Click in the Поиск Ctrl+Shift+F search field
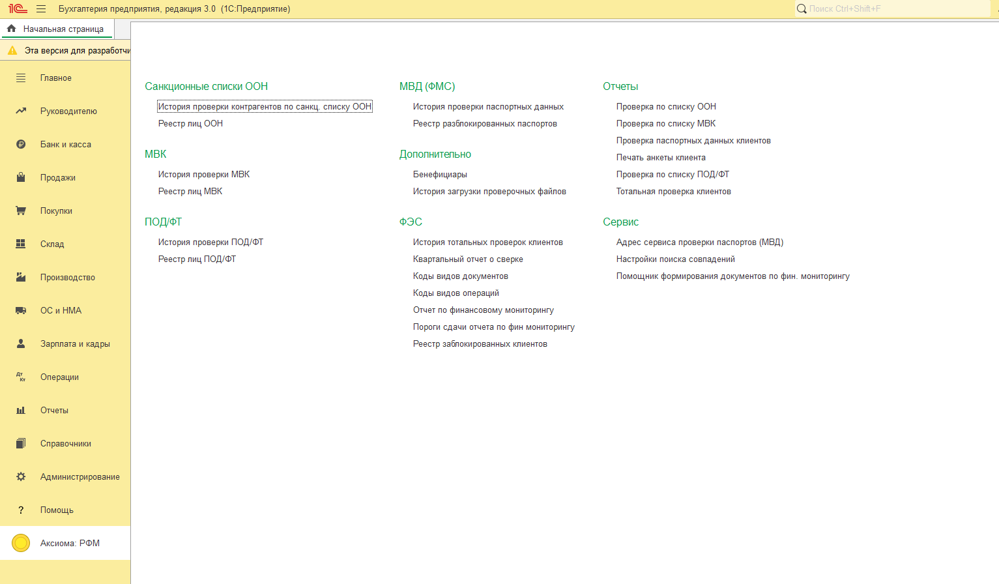Viewport: 999px width, 584px height. point(892,9)
